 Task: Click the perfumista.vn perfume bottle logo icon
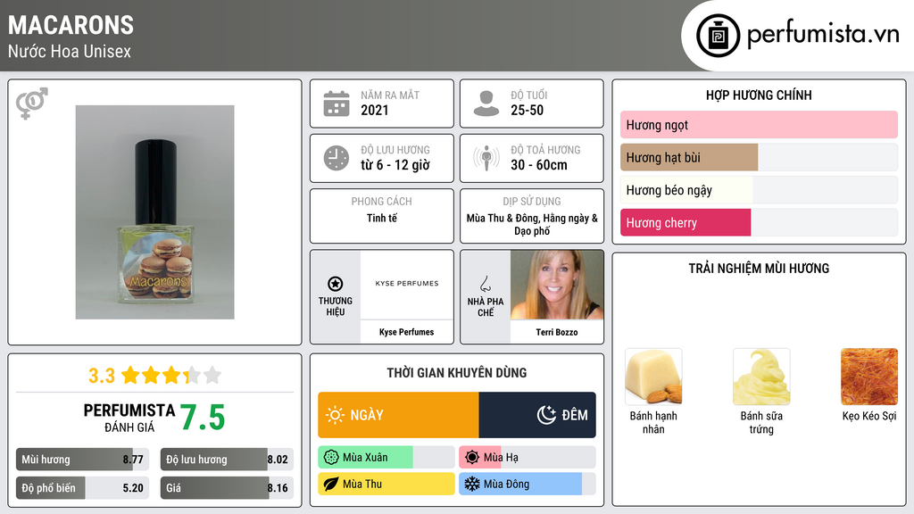click(x=718, y=36)
